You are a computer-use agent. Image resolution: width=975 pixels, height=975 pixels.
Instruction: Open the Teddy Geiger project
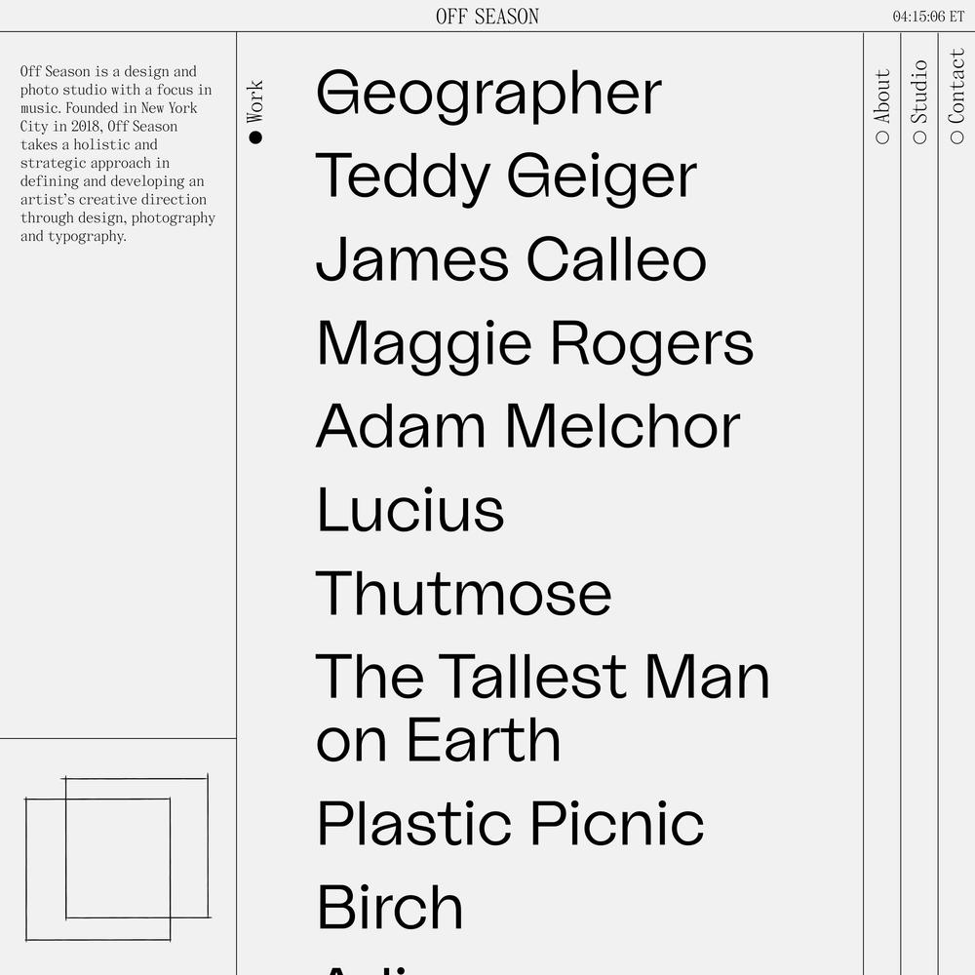(x=506, y=176)
